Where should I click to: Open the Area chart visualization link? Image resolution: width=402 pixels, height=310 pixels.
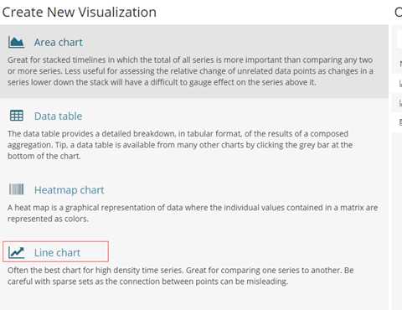pos(59,43)
